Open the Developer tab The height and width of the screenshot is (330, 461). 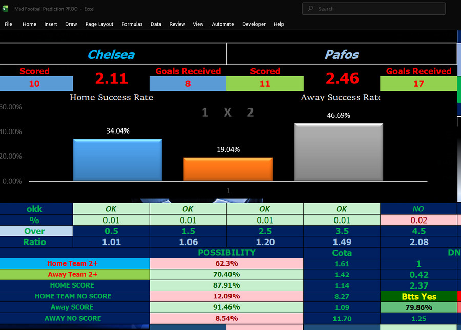254,24
